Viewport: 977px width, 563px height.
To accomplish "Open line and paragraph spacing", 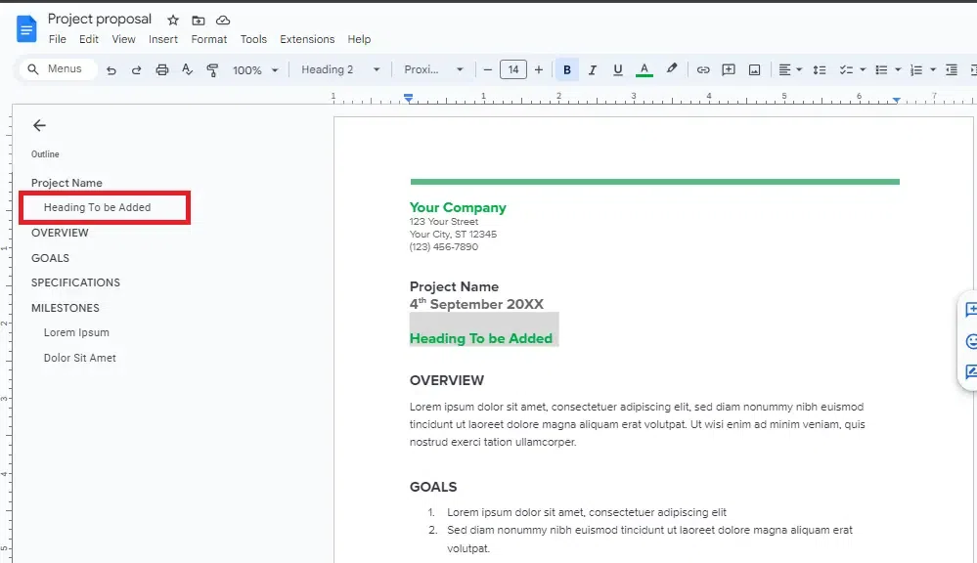I will tap(820, 69).
